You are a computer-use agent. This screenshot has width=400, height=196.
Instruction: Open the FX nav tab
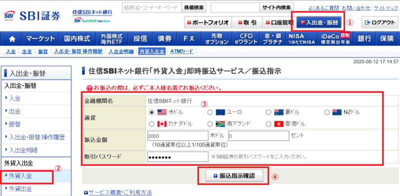click(x=189, y=39)
